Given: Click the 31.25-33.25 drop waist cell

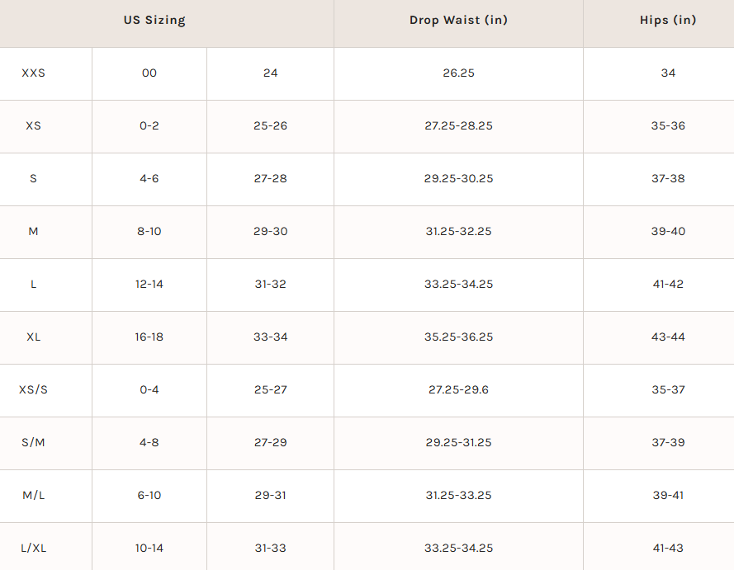Looking at the screenshot, I should tap(458, 496).
